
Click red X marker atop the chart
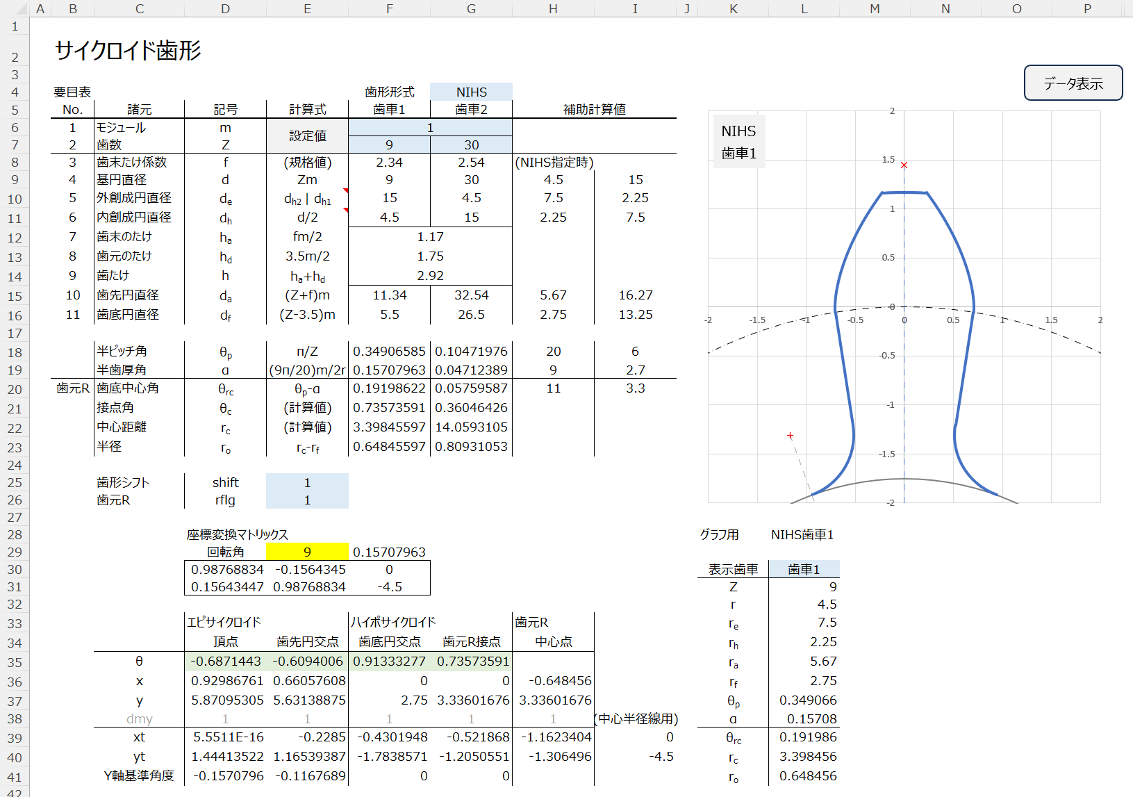tap(904, 165)
